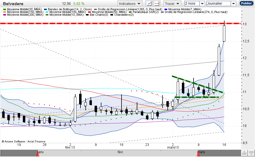This screenshot has height=157, width=255.
Task: Select the horizontal line drawing tool
Action: click(x=157, y=4)
